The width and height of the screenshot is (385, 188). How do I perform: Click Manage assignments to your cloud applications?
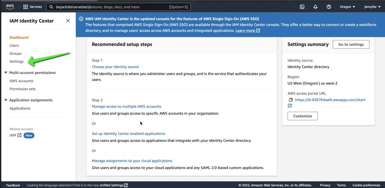132,161
